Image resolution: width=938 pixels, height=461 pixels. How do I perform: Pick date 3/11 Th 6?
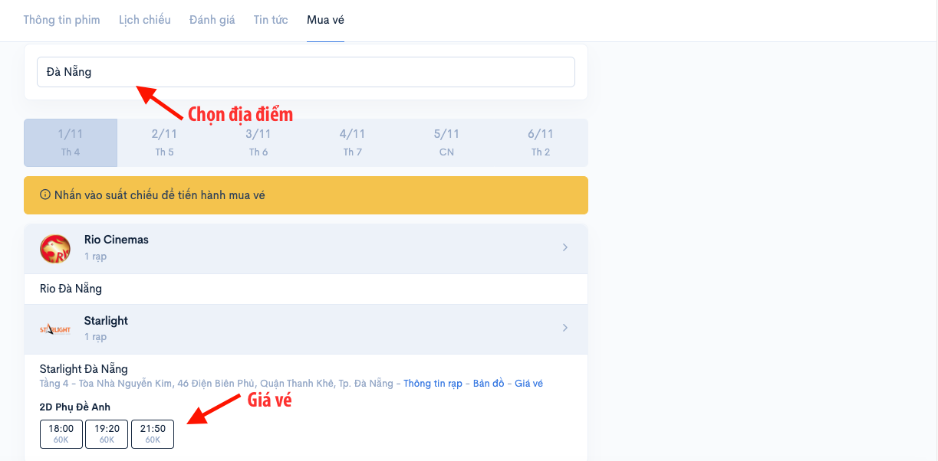click(258, 142)
